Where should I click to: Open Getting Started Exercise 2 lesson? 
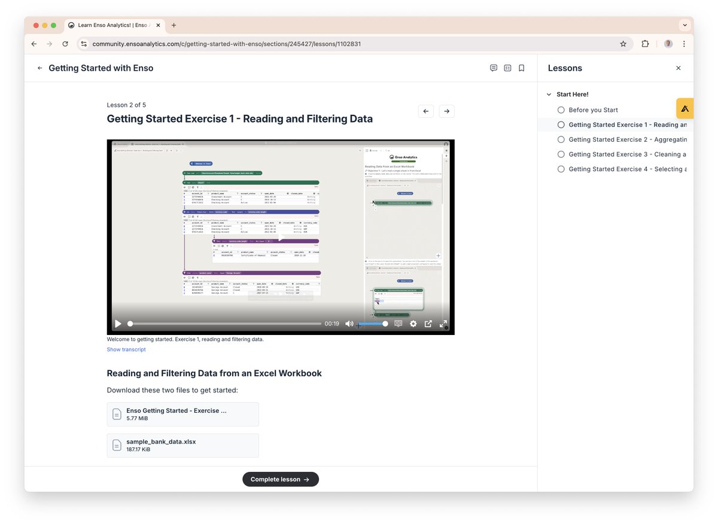tap(628, 139)
